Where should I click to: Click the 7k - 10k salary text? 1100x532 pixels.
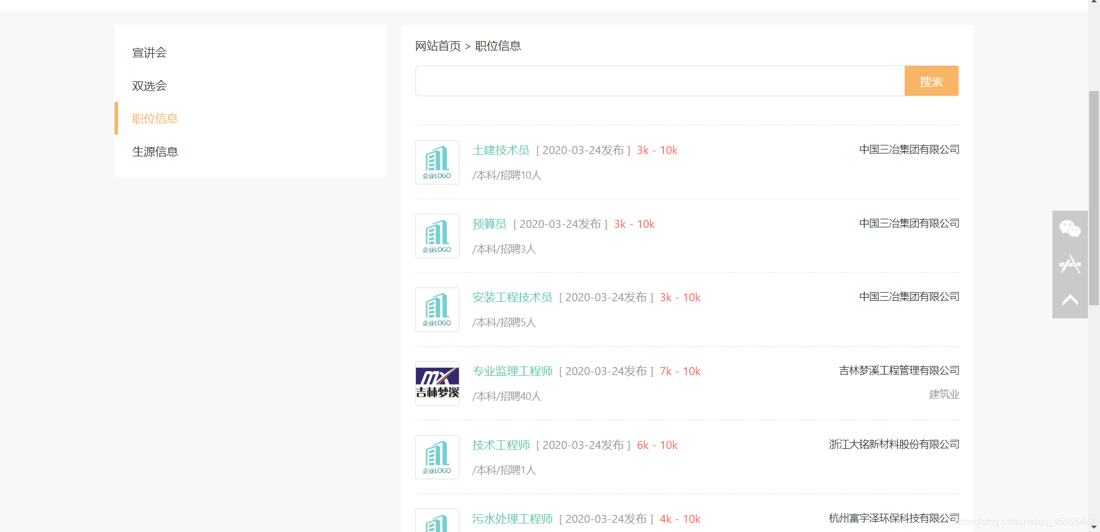[680, 371]
